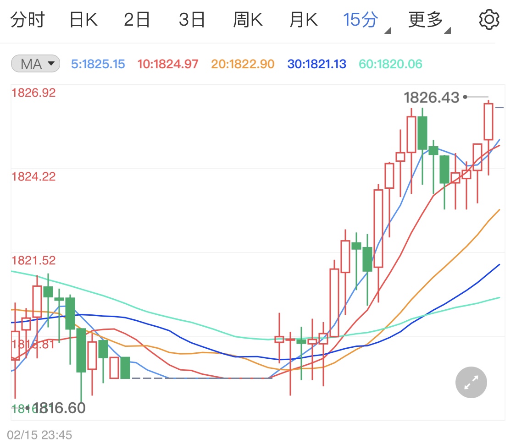Screen dimensions: 516x444
Task: Toggle the MA5 line labeled 5:1825.15
Action: click(98, 64)
